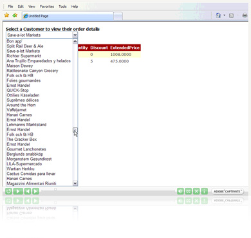The width and height of the screenshot is (251, 238).
Task: Select Save-a-lot Markets in the list
Action: point(23,51)
